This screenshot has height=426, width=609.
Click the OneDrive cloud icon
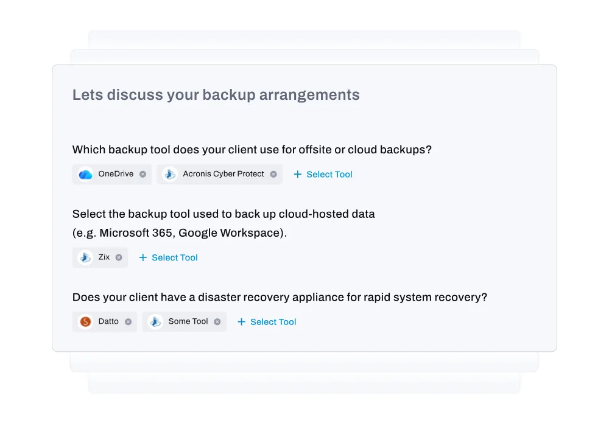pos(85,174)
